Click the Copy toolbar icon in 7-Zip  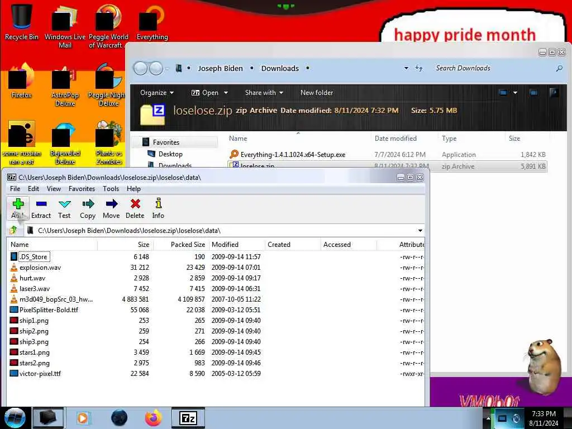coord(88,208)
